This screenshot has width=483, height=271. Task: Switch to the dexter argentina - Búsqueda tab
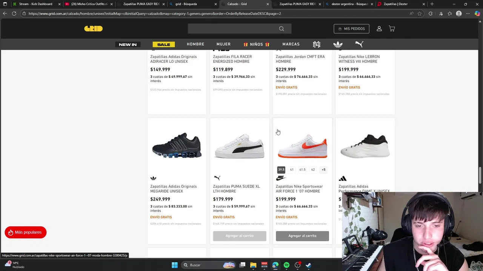tap(349, 4)
